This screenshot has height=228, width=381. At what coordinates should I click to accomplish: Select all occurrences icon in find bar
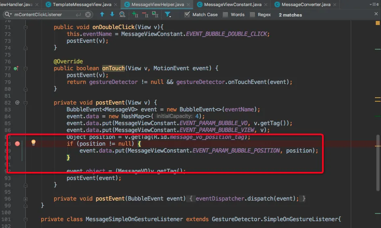pos(155,15)
